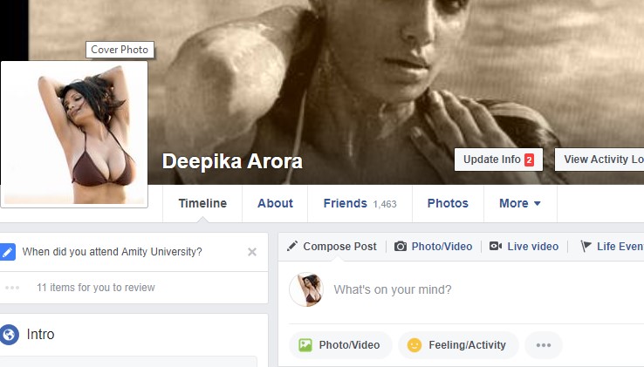This screenshot has height=367, width=644.
Task: Click the Life Event flag icon
Action: (586, 246)
